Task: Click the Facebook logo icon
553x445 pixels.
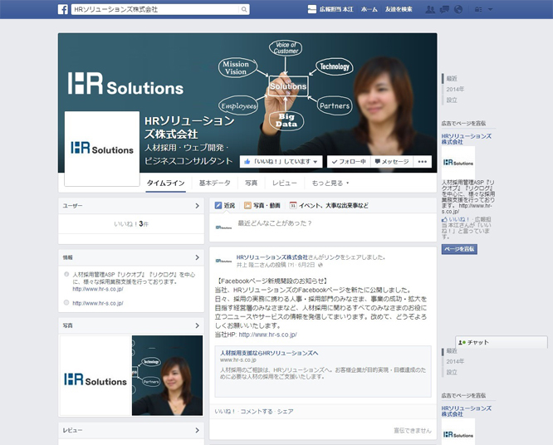Action: point(63,9)
